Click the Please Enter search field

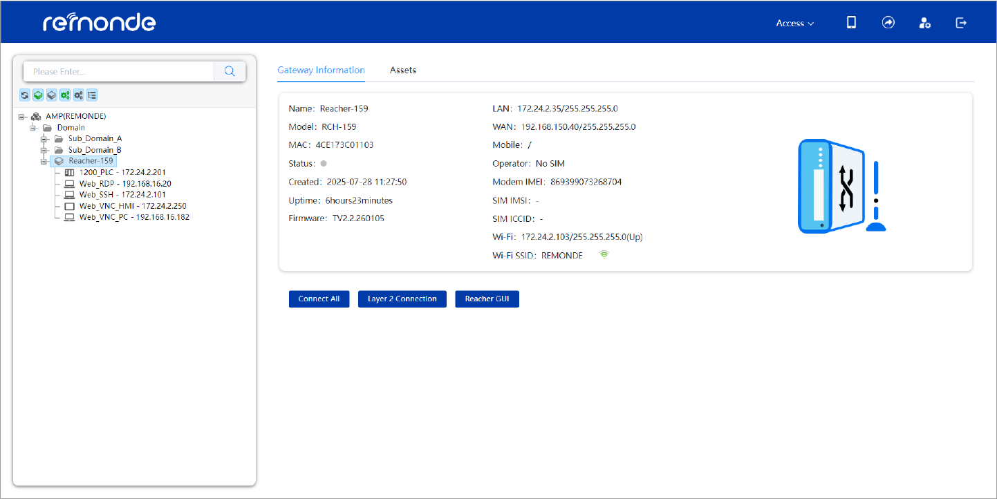[119, 71]
